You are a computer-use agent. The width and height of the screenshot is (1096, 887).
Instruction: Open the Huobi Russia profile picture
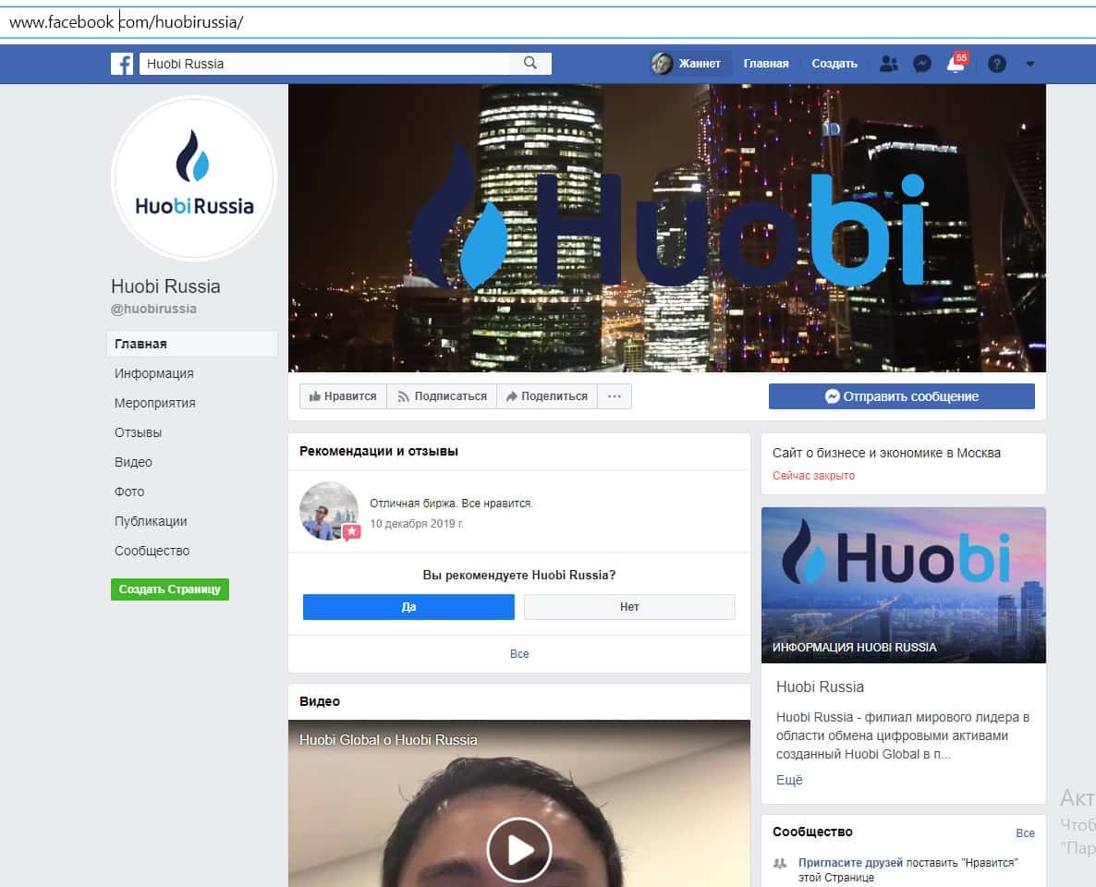pos(194,178)
